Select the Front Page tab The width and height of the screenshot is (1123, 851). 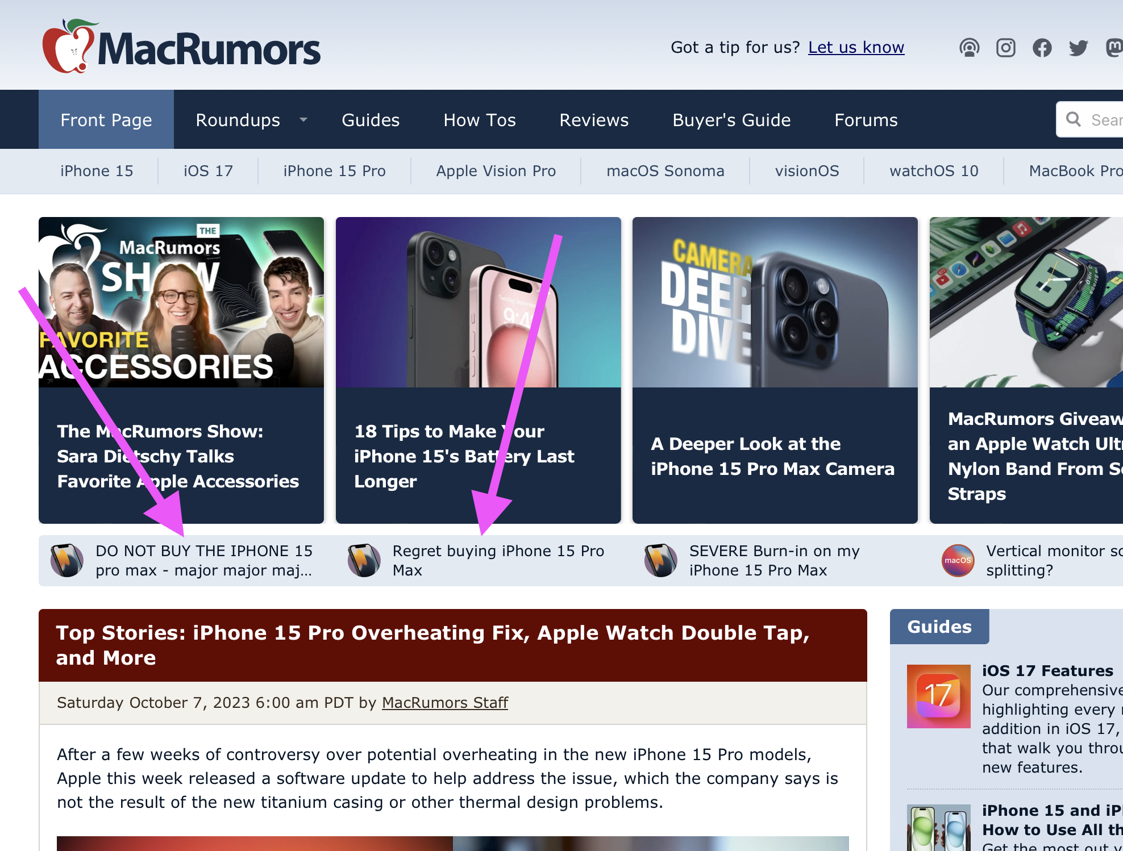106,120
